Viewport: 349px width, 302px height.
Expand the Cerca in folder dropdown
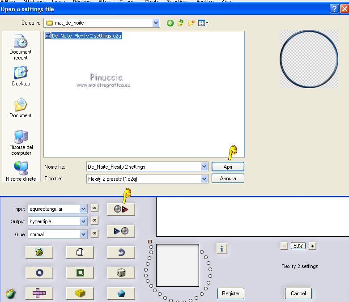(156, 23)
